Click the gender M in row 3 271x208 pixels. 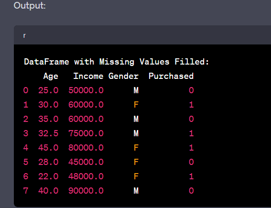136,133
